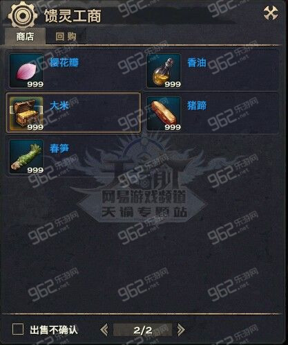Select the 樱花瓣 petal item icon
The image size is (288, 345).
coord(26,71)
